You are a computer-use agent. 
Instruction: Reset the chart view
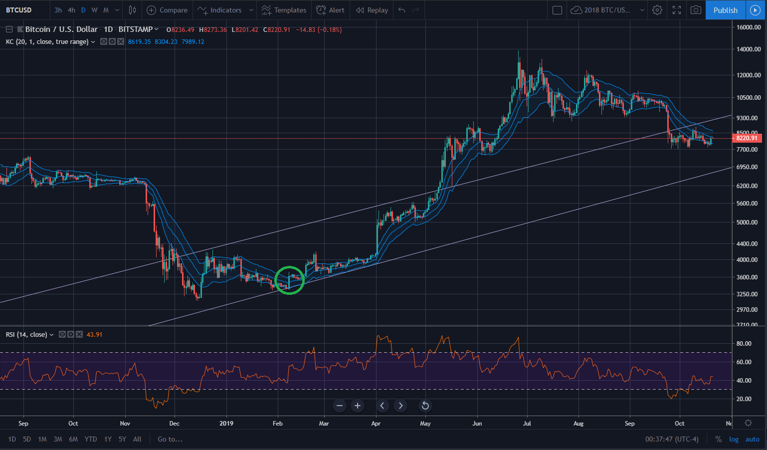pos(425,406)
